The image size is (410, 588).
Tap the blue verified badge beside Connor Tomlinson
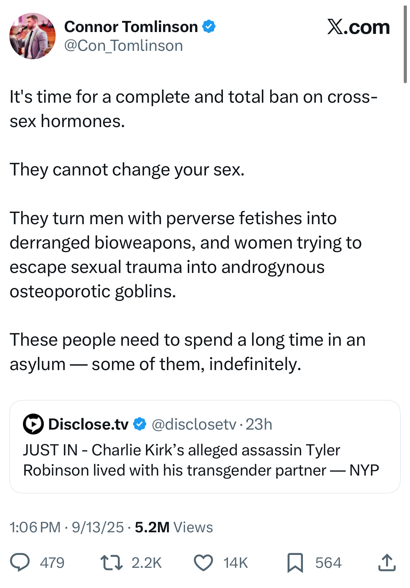(209, 27)
